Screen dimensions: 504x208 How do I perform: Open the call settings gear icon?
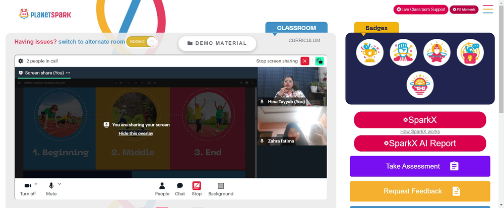coord(21,61)
